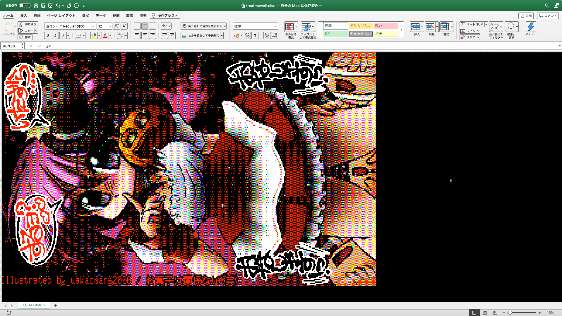Toggle Bold formatting

click(48, 35)
